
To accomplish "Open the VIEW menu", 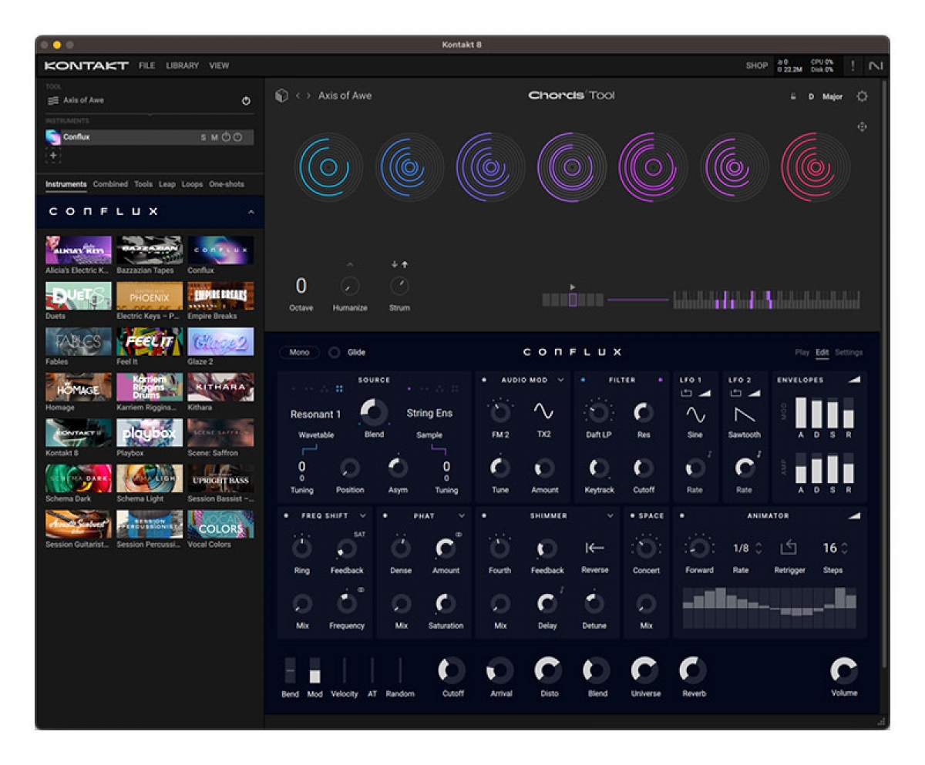I will tap(219, 65).
